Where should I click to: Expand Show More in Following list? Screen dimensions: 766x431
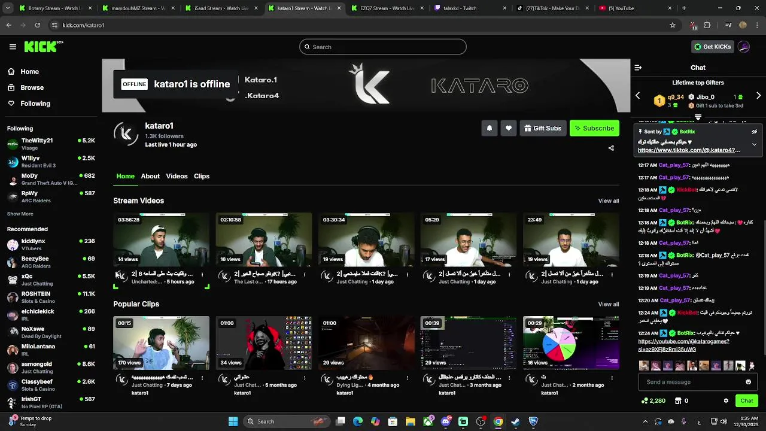pyautogui.click(x=20, y=214)
